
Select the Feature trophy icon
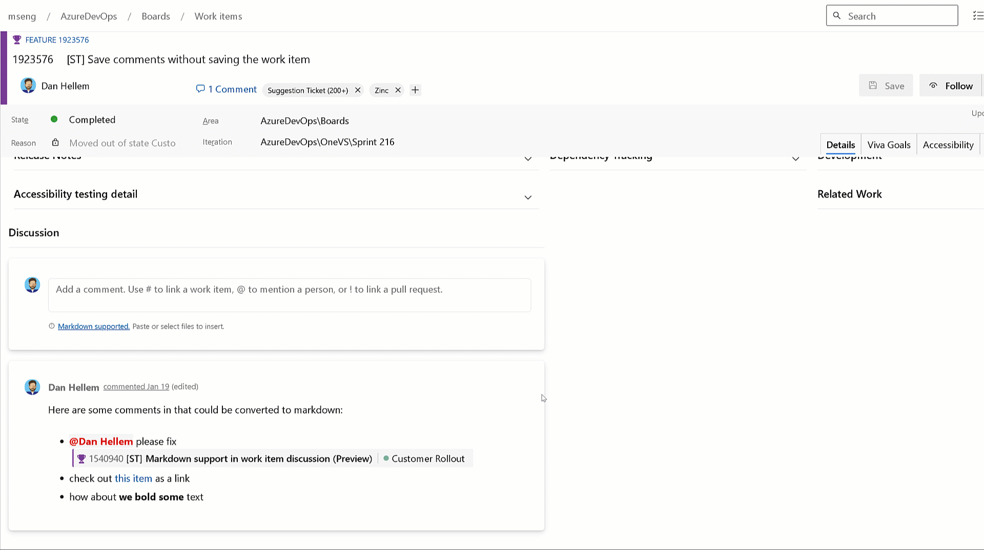pos(16,39)
